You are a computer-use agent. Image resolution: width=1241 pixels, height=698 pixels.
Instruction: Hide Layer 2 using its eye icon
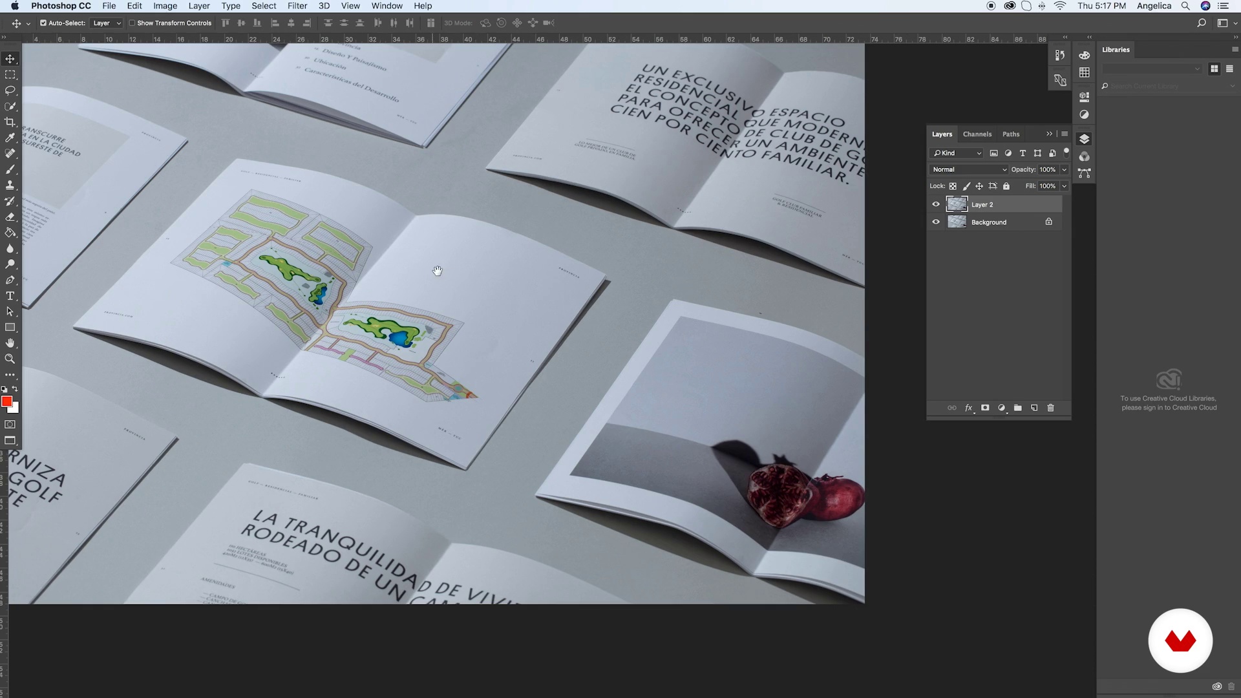click(x=936, y=204)
